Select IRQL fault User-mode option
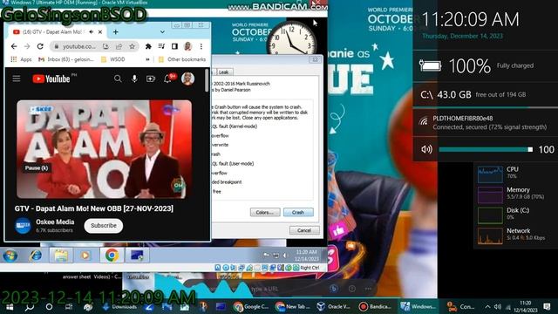This screenshot has height=314, width=558. 233,164
